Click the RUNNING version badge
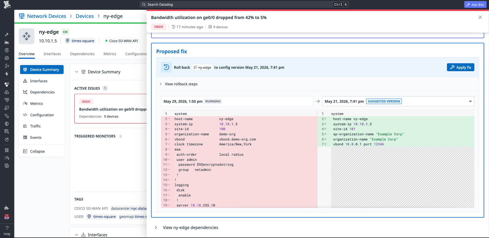489x238 pixels. pyautogui.click(x=213, y=101)
